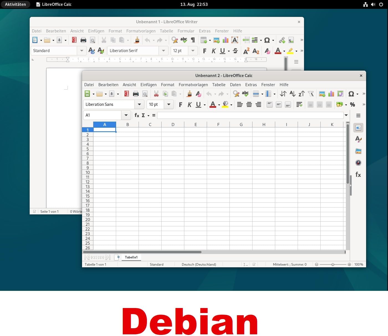Open the font name dropdown in Writer

point(164,51)
